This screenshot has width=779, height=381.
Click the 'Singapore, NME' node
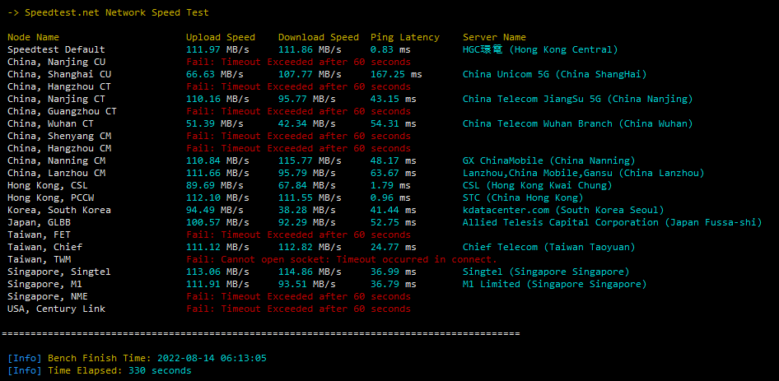(48, 296)
